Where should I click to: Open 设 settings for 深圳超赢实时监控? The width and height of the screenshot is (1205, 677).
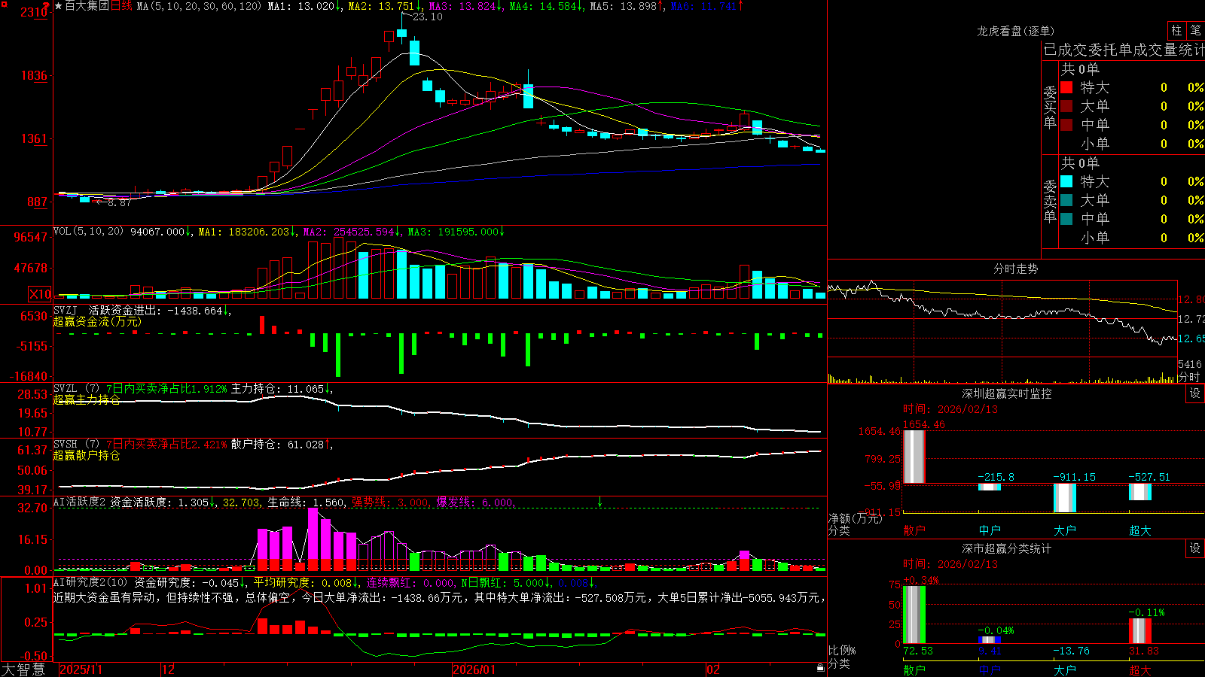[x=1195, y=393]
